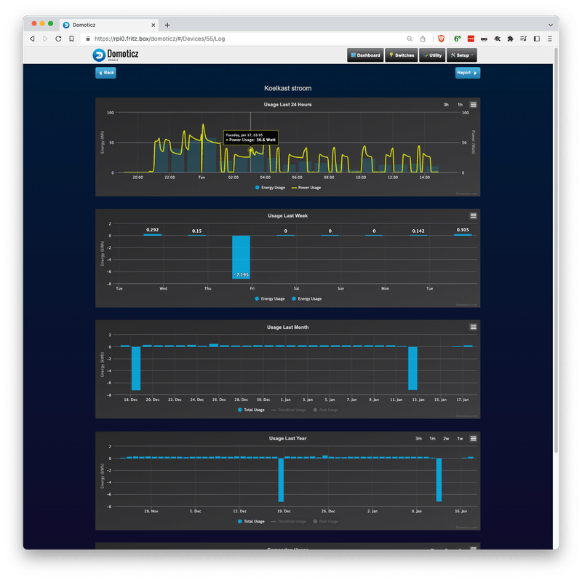The height and width of the screenshot is (580, 582).
Task: Open the Usage Last Month chart menu icon
Action: point(474,327)
